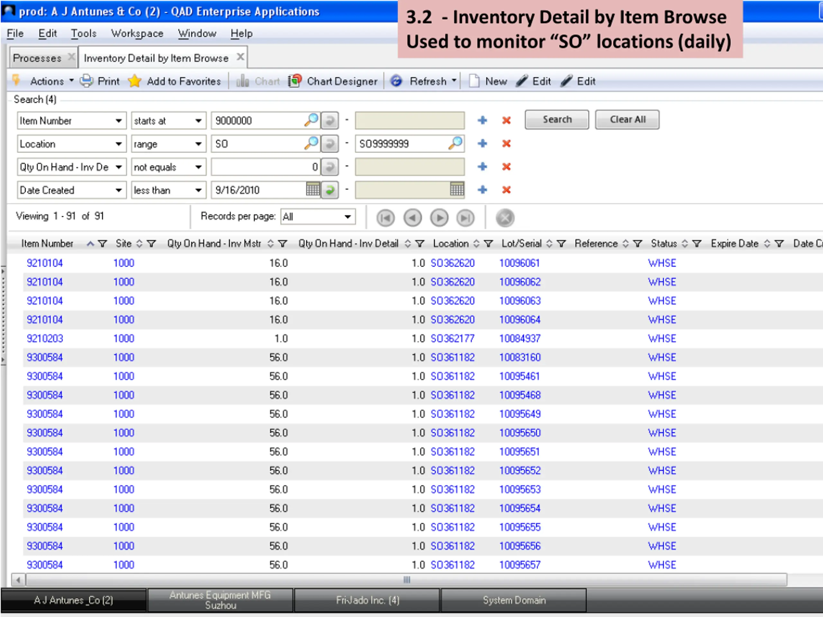
Task: Go to first page of records
Action: pos(385,218)
